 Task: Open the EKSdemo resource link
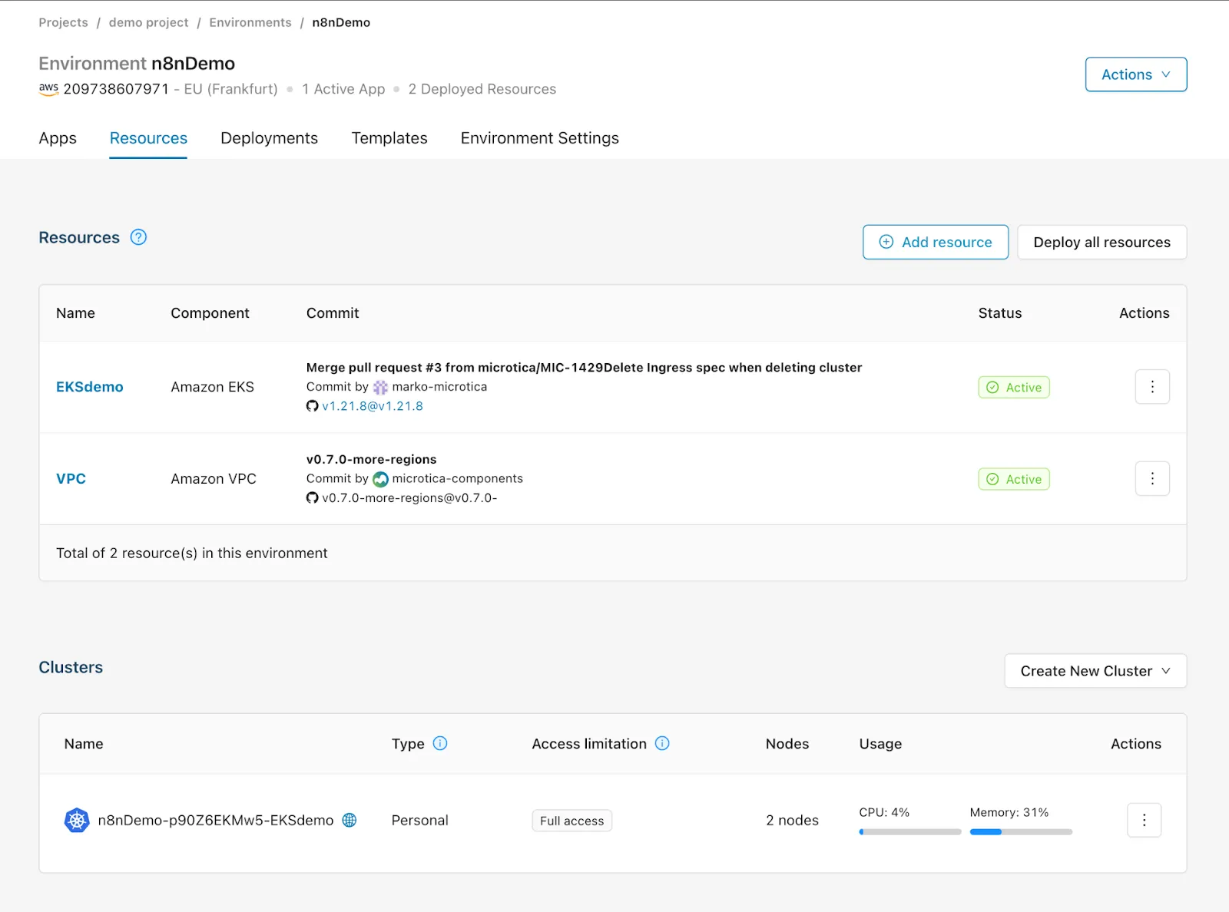point(90,387)
